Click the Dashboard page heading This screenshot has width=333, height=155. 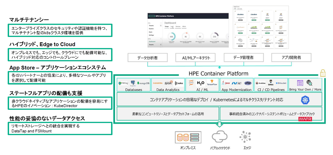pyautogui.click(x=170, y=23)
